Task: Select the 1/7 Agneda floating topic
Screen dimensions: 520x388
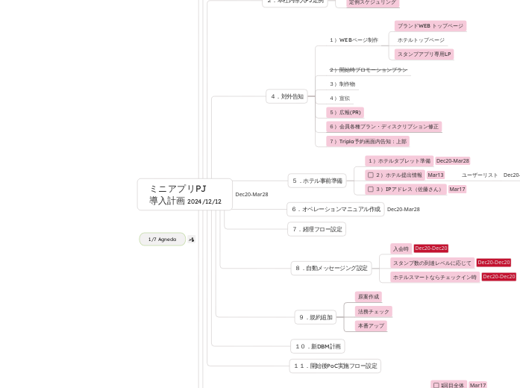Action: (x=162, y=240)
